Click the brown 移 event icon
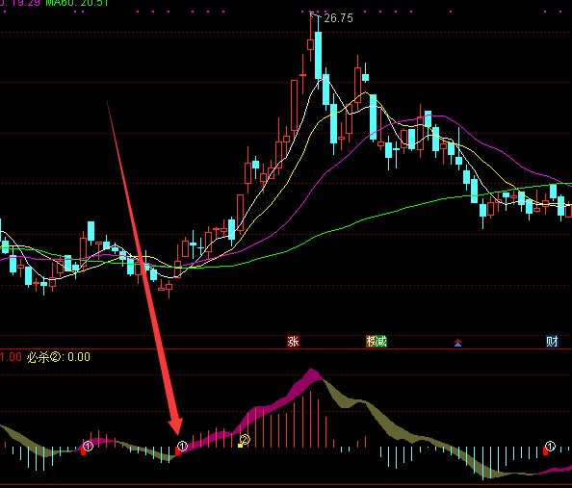 pyautogui.click(x=371, y=342)
